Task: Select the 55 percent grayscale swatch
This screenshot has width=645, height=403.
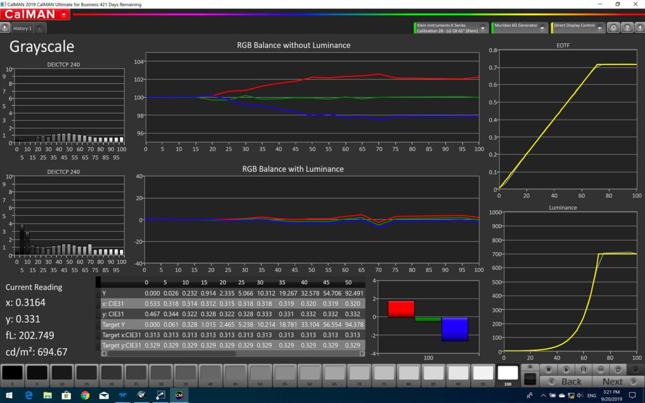Action: tap(284, 375)
